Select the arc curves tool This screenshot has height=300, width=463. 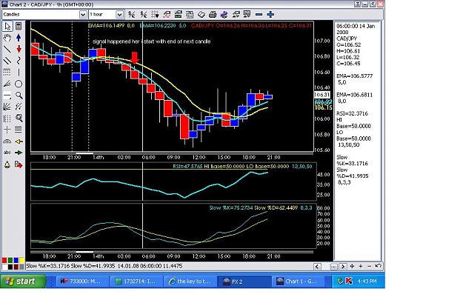(x=7, y=141)
